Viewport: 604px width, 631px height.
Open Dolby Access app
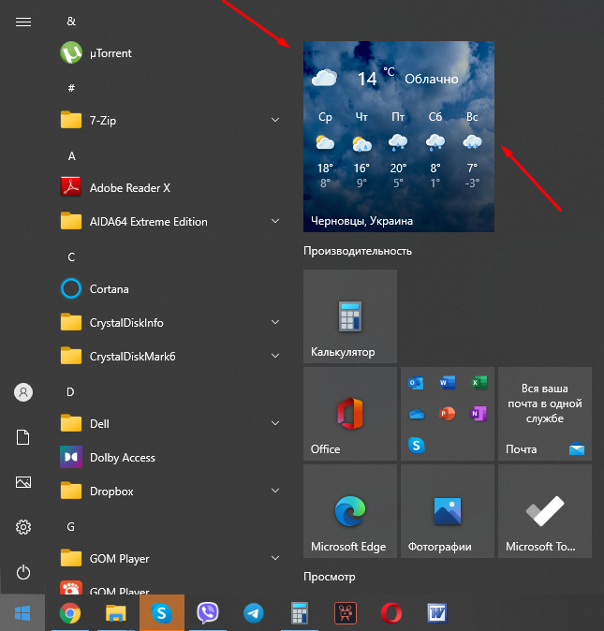122,457
